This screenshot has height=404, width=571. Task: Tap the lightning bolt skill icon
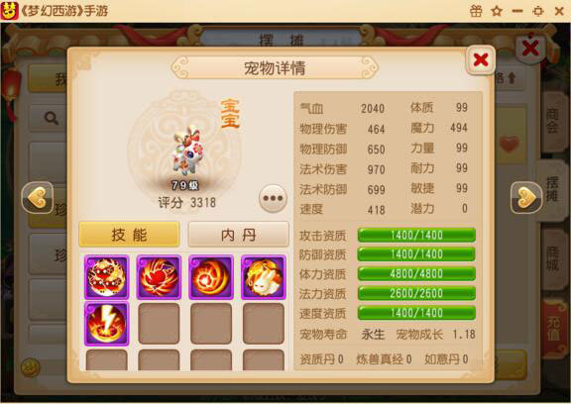[x=106, y=324]
